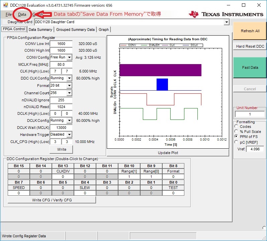Open the DDC CLK Config dropdown
Screen dimensions: 267x241
click(x=69, y=78)
